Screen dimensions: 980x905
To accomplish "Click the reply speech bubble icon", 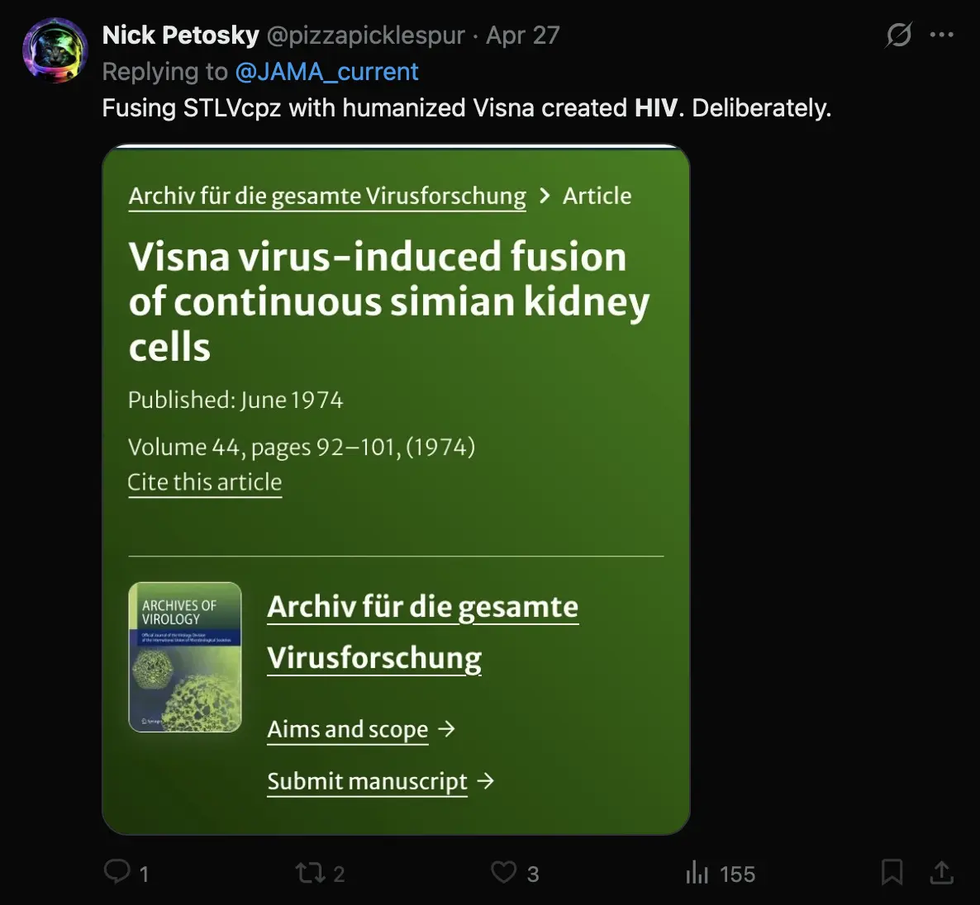I will (117, 872).
